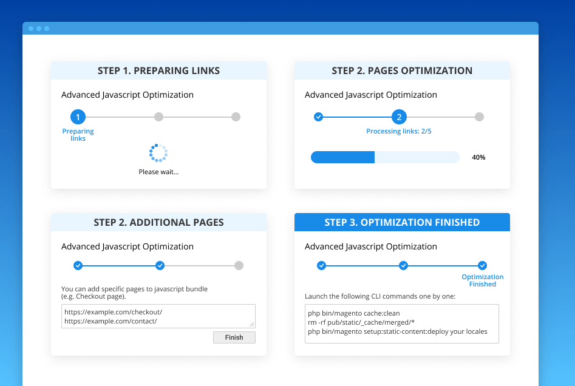Screen dimensions: 575x386
Task: Click the Step 2. Additional Pages header
Action: (x=158, y=222)
